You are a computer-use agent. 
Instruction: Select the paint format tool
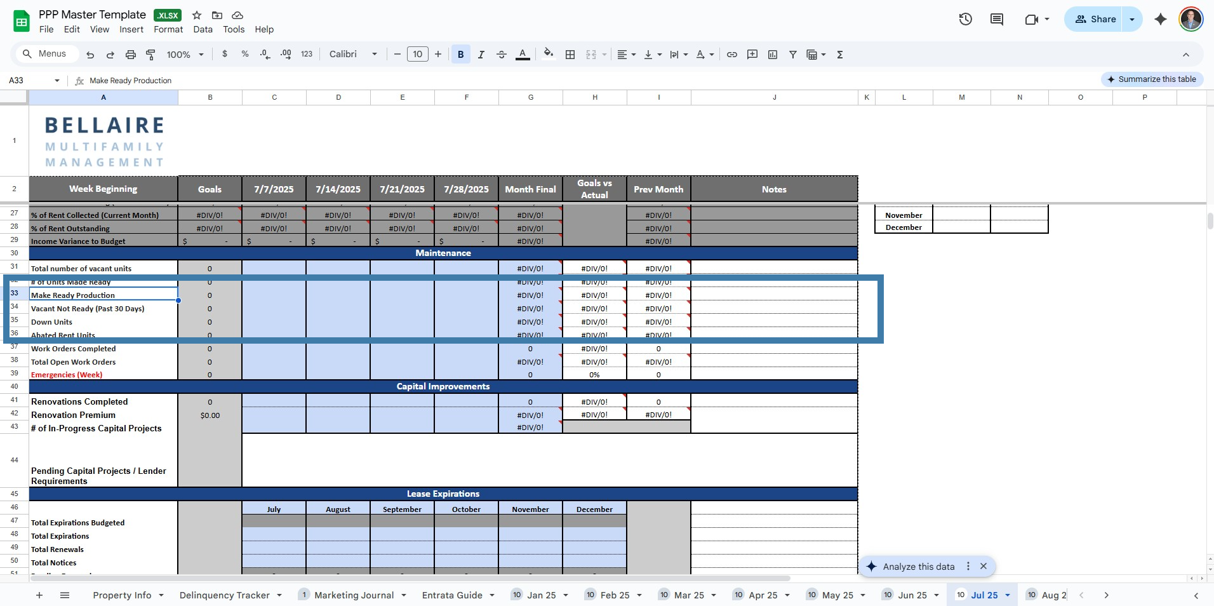[x=150, y=55]
